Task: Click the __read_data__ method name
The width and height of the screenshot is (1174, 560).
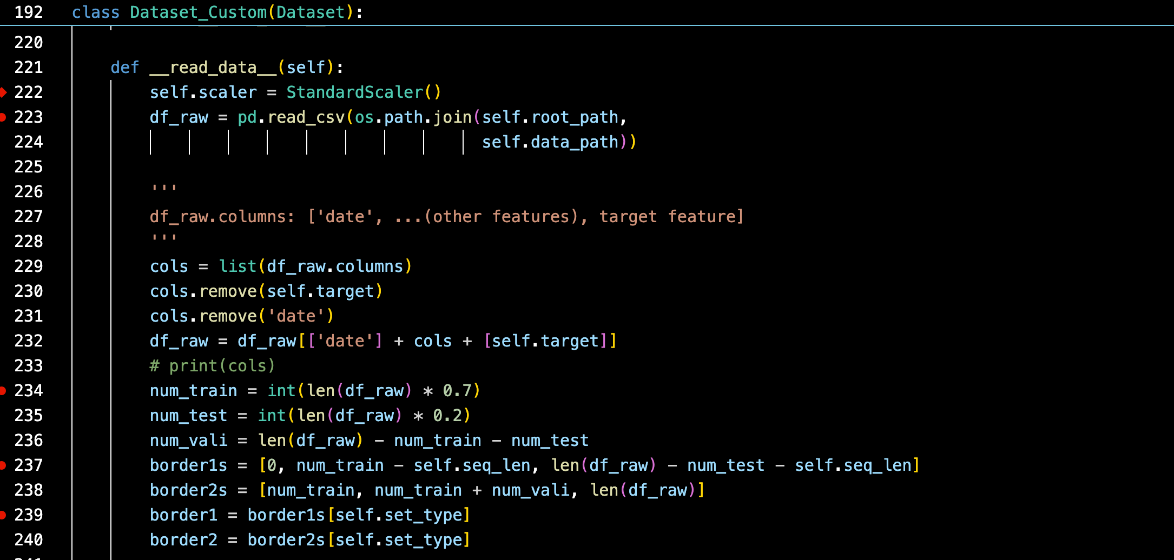Action: click(x=213, y=68)
